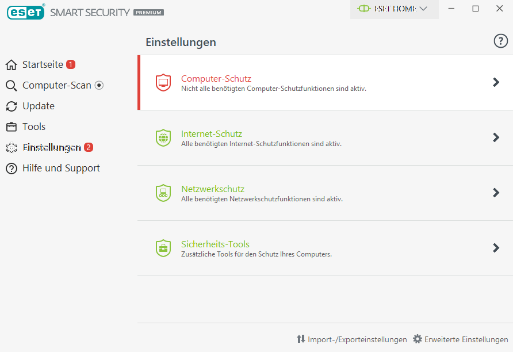Select Einstellungen in the sidebar

pyautogui.click(x=52, y=148)
